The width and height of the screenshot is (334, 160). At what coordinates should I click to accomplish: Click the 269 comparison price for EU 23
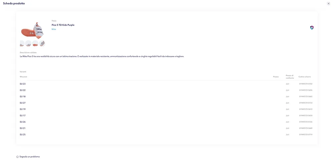287,84
